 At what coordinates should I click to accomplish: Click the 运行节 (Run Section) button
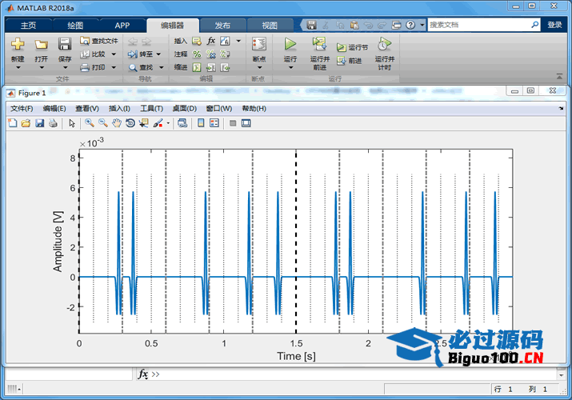[352, 47]
